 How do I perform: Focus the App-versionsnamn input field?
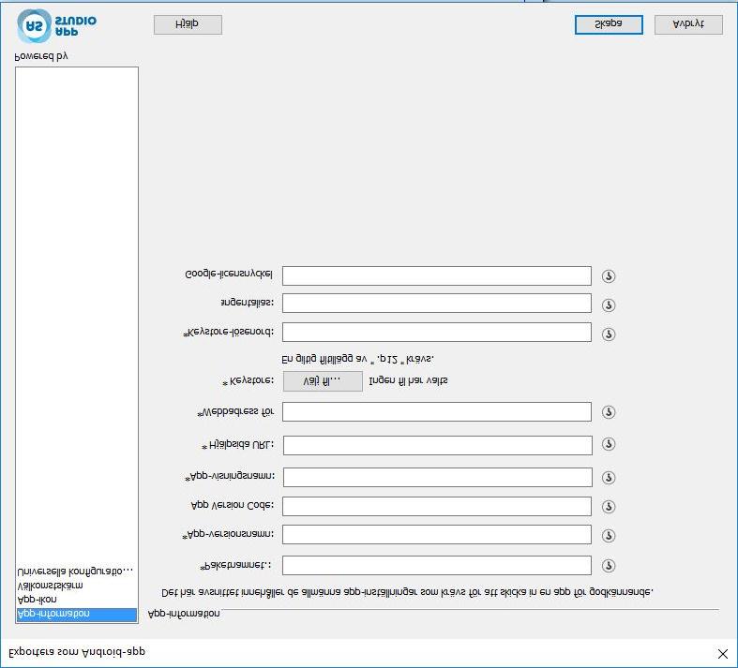point(437,535)
